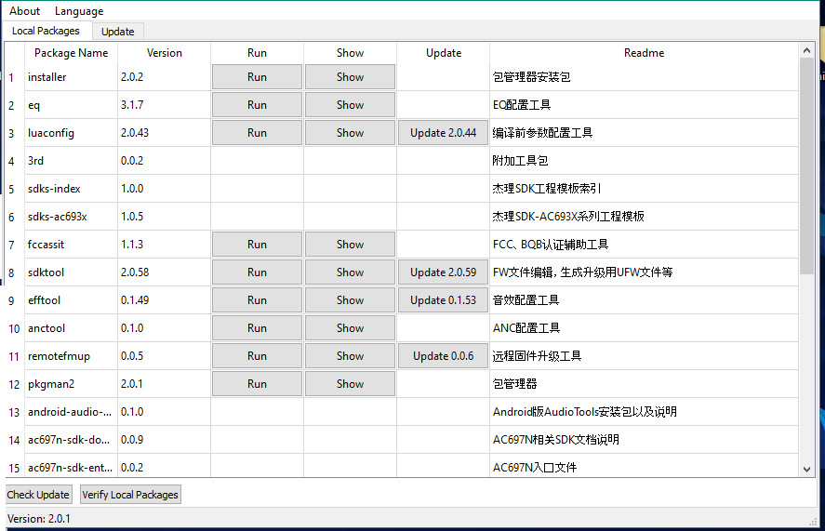Click the vertical scrollbar thumb
This screenshot has height=531, width=825.
(x=806, y=166)
